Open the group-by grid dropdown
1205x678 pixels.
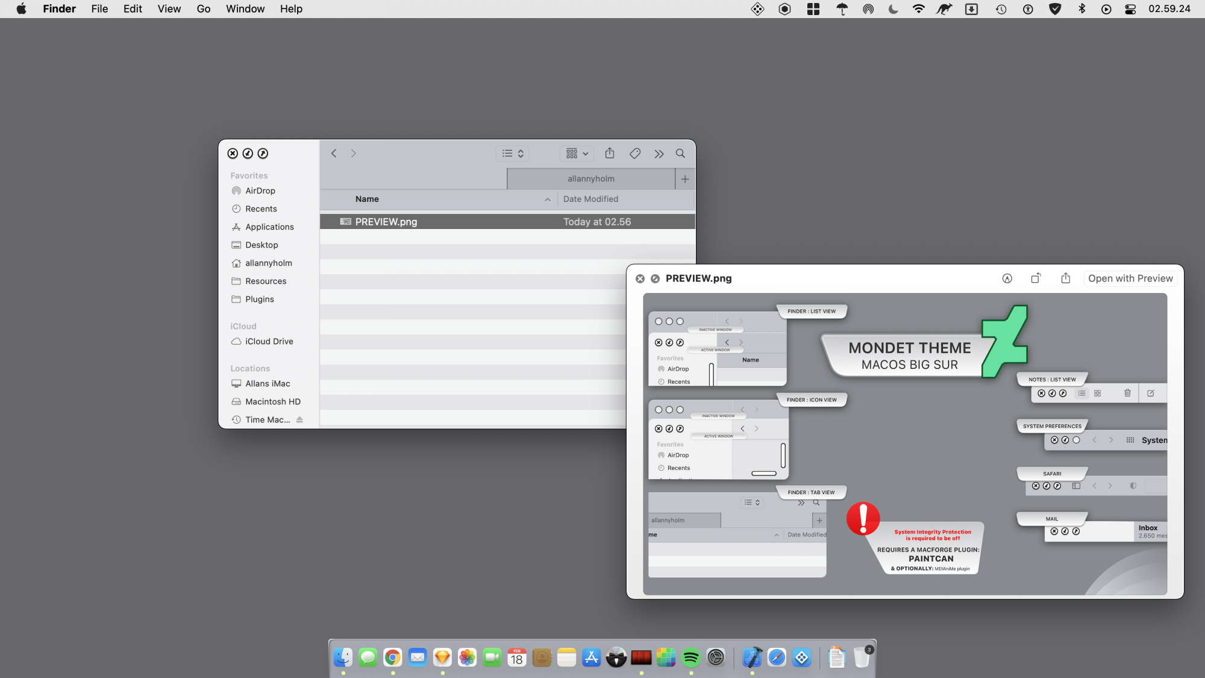577,154
